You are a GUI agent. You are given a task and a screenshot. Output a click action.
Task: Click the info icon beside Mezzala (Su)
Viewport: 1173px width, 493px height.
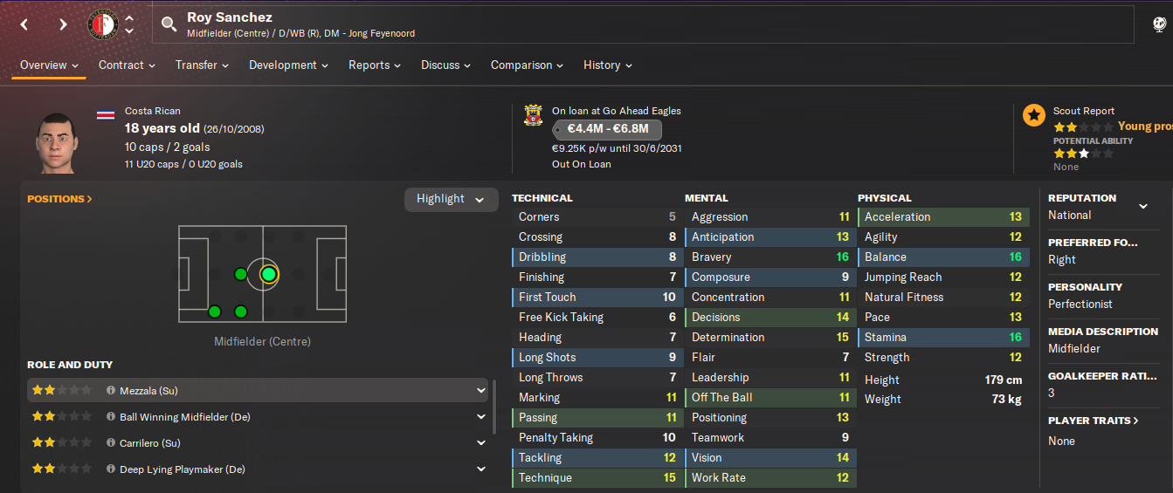[x=111, y=391]
